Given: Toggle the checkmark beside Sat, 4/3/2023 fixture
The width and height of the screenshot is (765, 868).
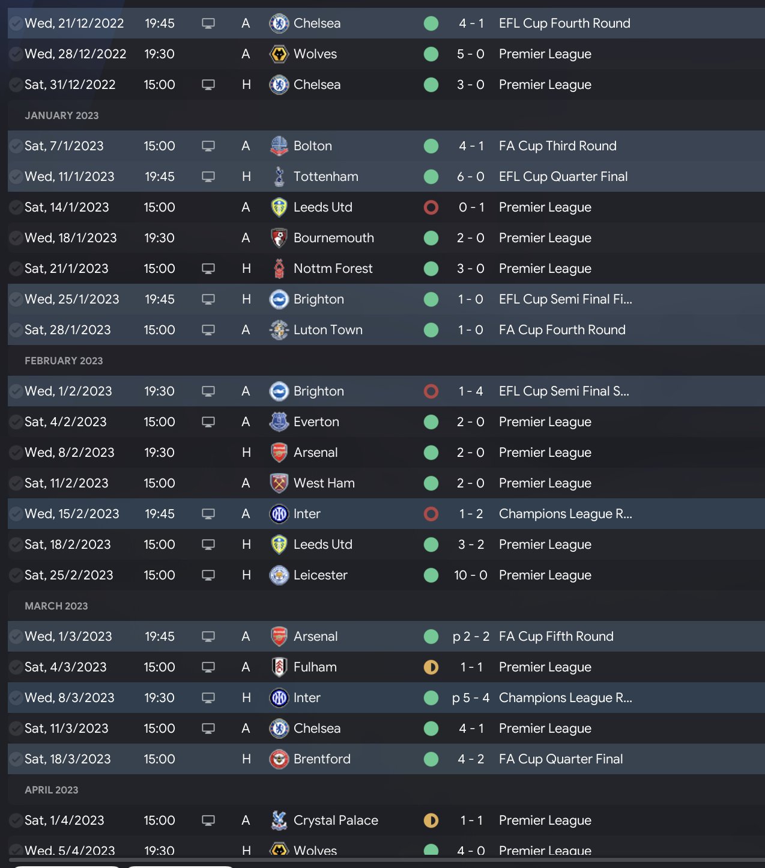Looking at the screenshot, I should pos(16,667).
